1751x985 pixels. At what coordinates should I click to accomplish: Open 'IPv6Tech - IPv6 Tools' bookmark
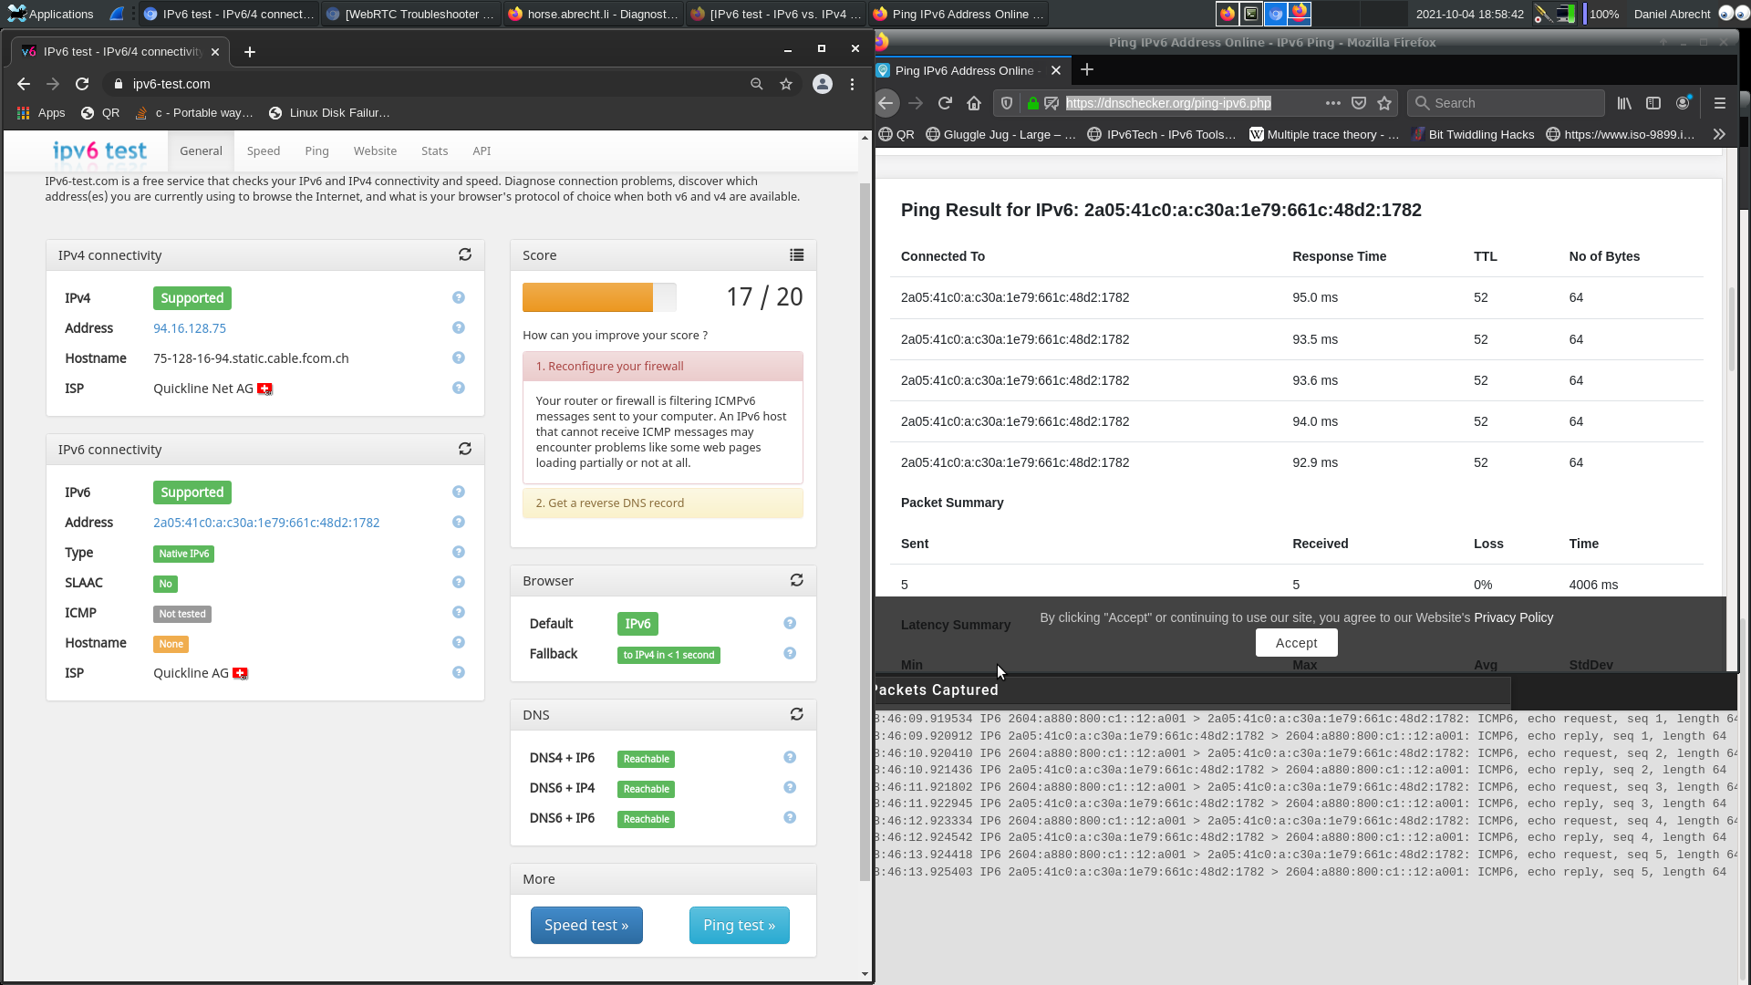click(1162, 134)
